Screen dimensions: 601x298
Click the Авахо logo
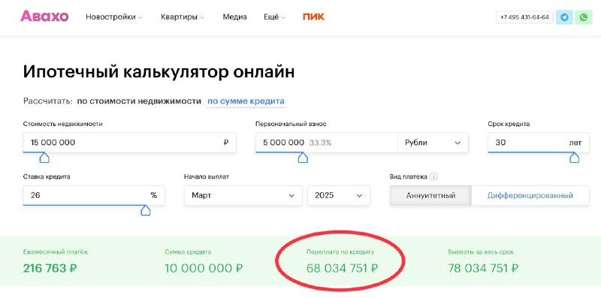point(44,16)
